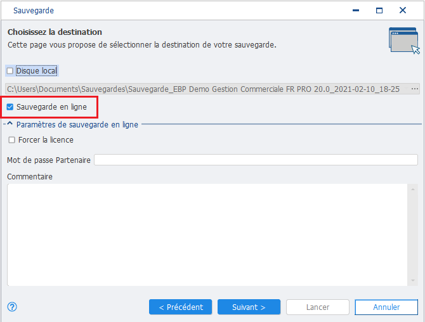Focus the Mot de passe Partenaire field

[256, 160]
